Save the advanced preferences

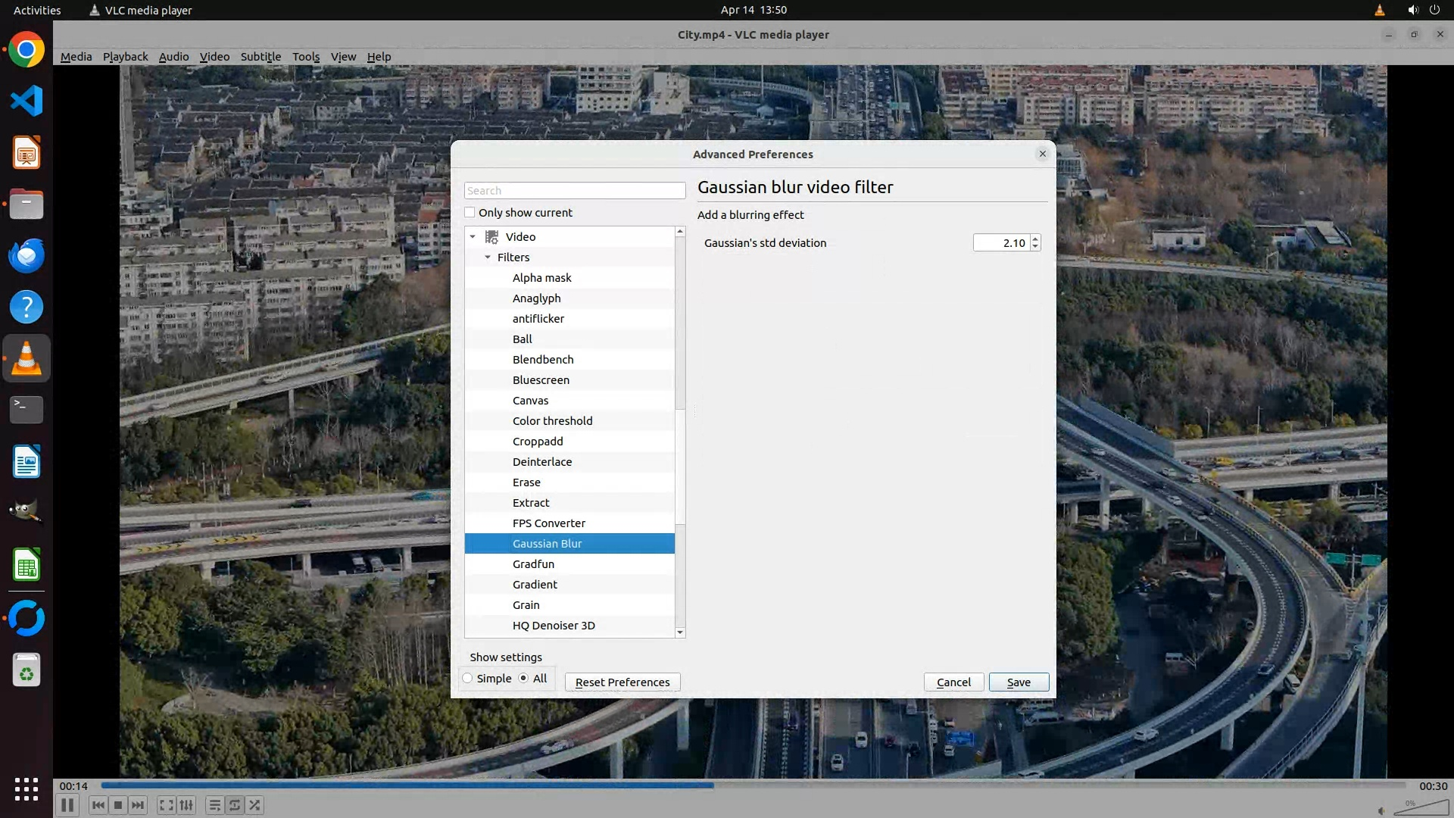pyautogui.click(x=1019, y=682)
